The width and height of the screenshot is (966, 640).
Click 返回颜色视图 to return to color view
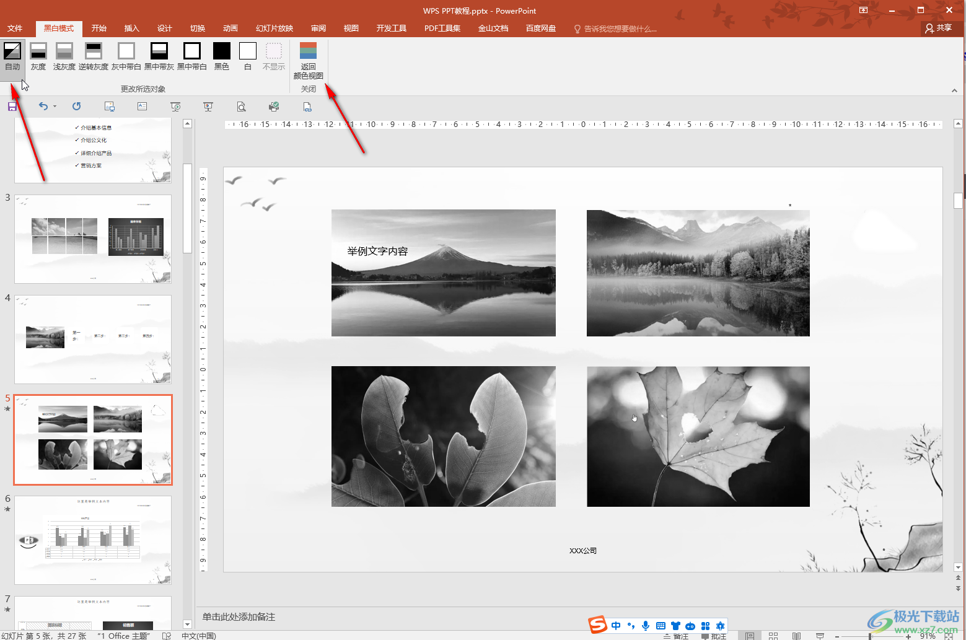[309, 61]
